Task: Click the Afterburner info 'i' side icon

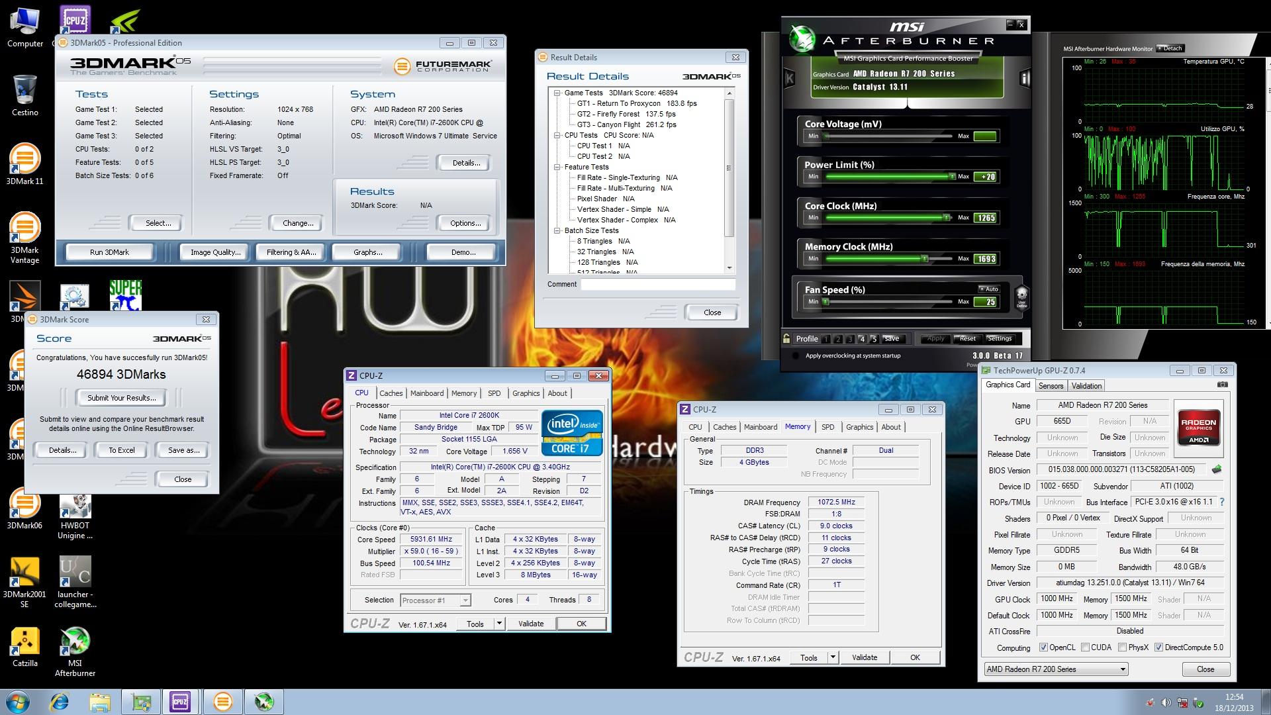Action: point(1025,79)
